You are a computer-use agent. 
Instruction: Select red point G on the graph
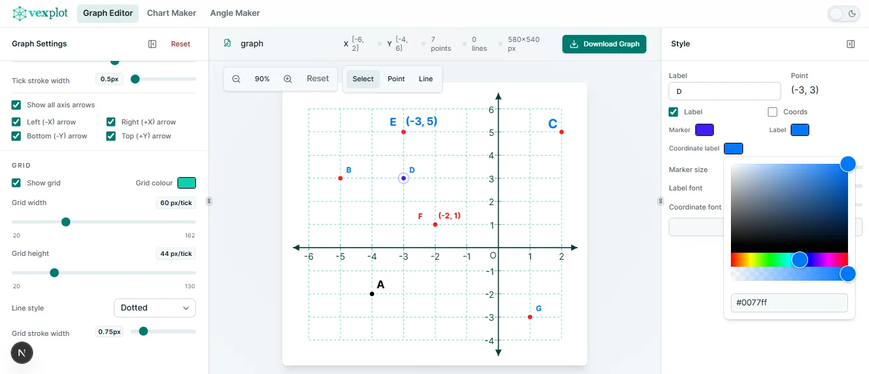(530, 317)
